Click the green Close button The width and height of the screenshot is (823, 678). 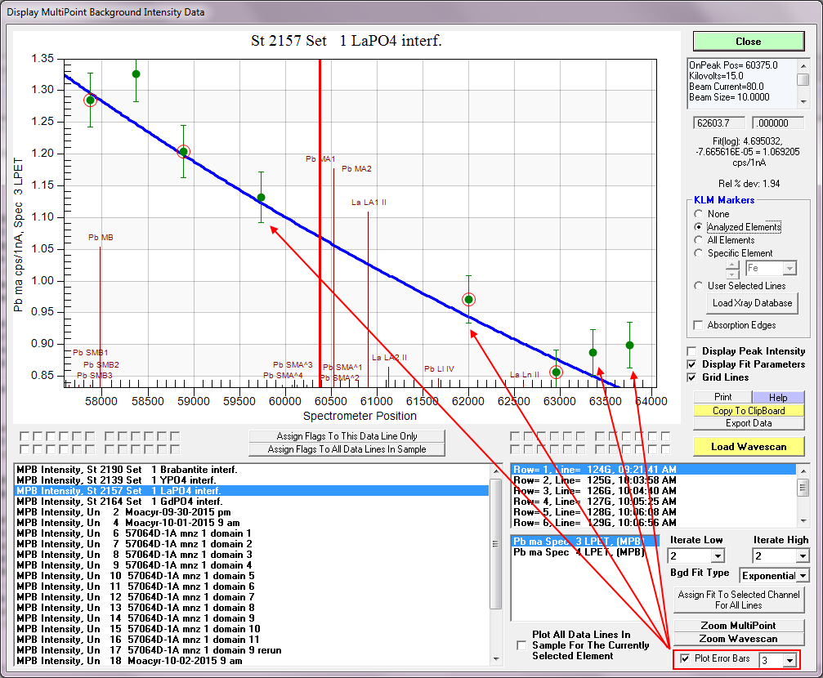748,42
